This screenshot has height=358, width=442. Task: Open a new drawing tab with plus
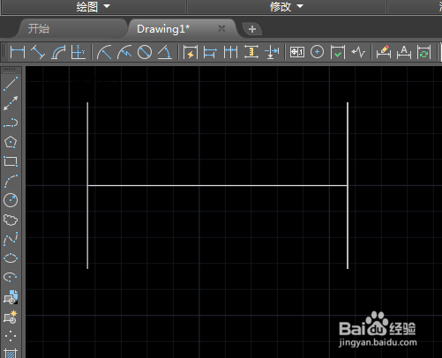click(252, 29)
